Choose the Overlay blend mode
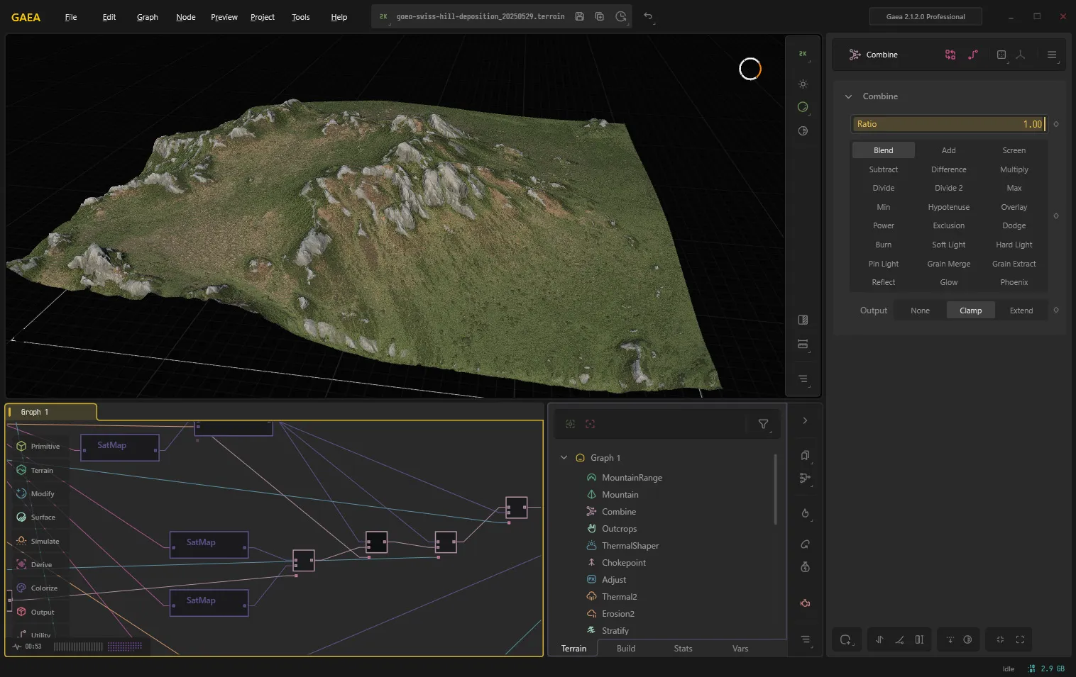Viewport: 1076px width, 677px height. tap(1014, 207)
